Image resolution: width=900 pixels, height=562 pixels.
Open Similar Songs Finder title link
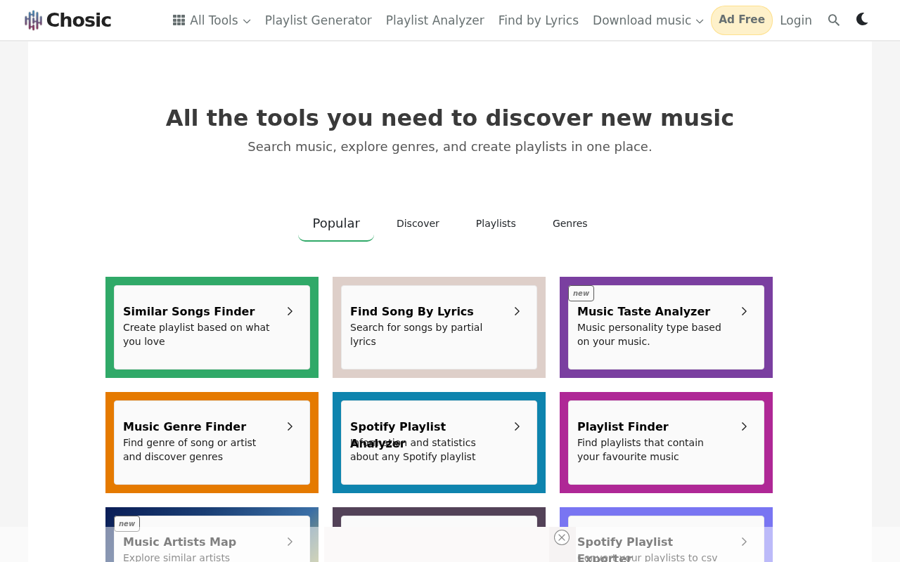(189, 311)
